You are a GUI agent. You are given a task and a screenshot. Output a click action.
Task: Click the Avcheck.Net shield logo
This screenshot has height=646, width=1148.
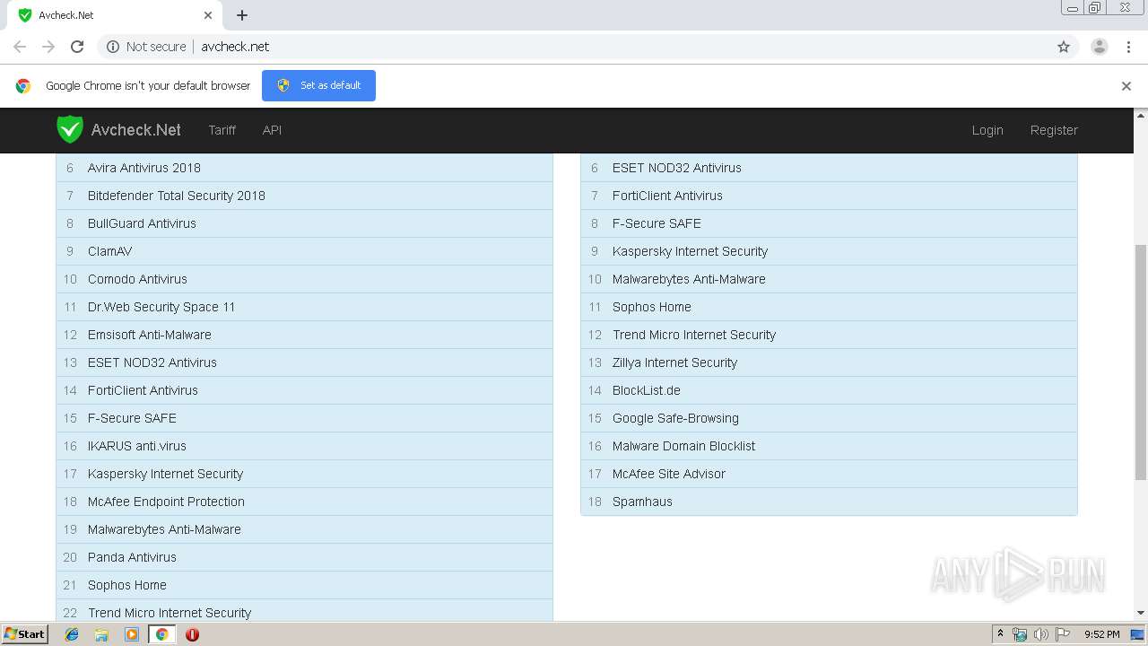click(x=70, y=129)
